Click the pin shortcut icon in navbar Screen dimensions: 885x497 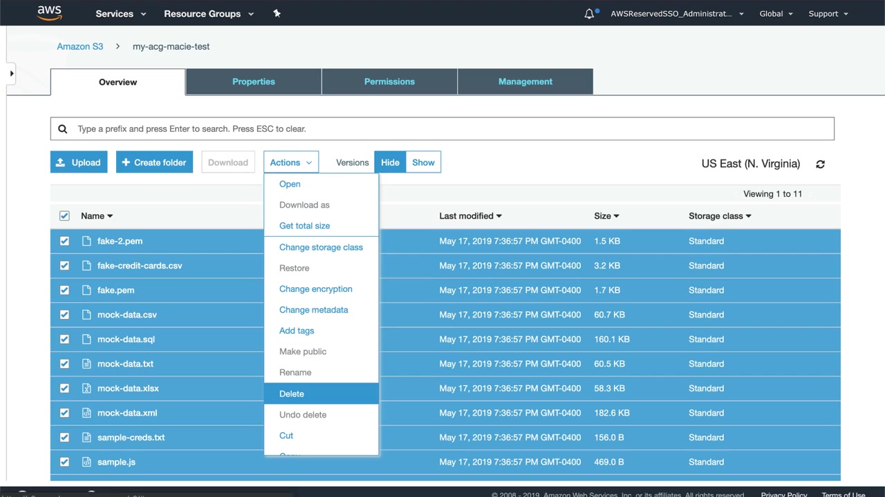point(277,13)
